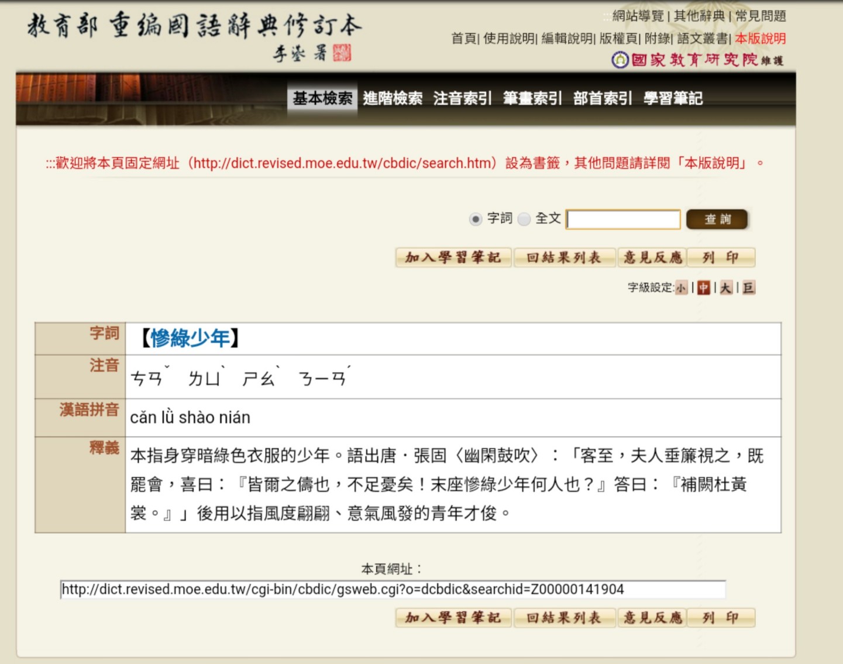The width and height of the screenshot is (843, 664).
Task: Click the 漢語拼音 row label
Action: click(90, 410)
